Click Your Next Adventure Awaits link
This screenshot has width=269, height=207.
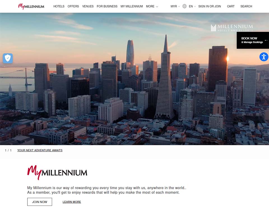coord(40,150)
